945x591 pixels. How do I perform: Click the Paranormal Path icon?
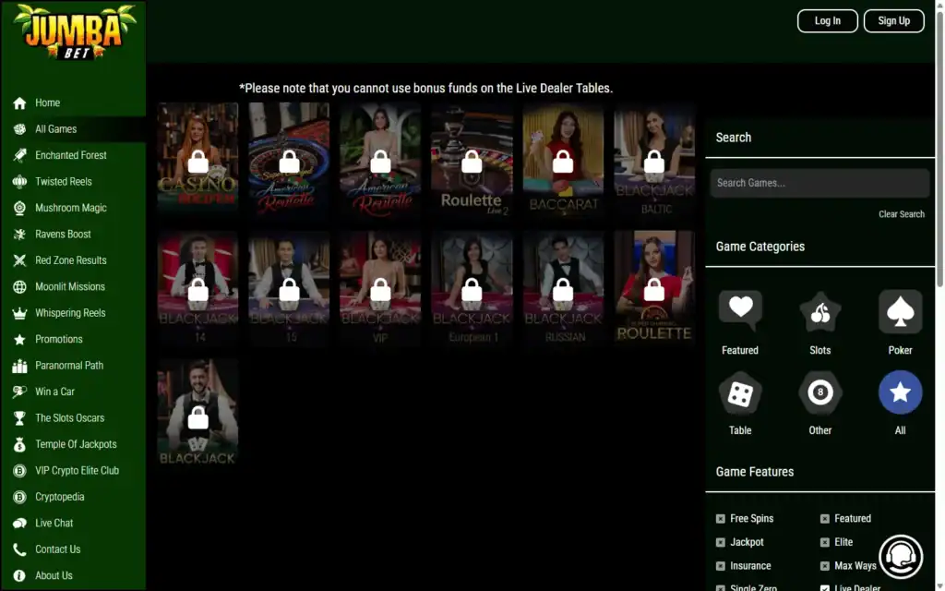click(x=19, y=366)
